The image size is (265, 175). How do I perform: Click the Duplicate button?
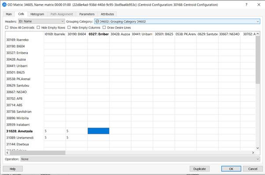tap(199, 169)
